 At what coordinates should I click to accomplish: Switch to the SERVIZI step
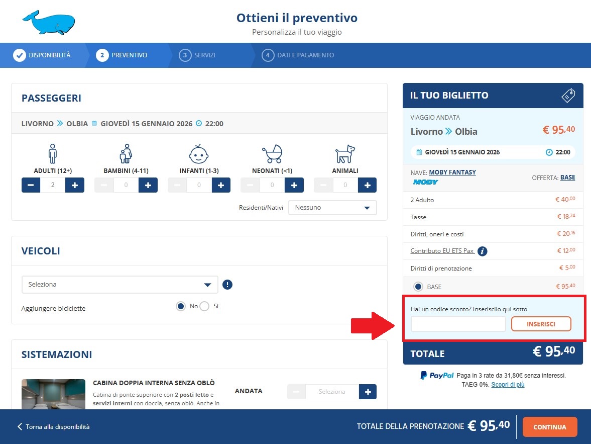click(x=198, y=55)
